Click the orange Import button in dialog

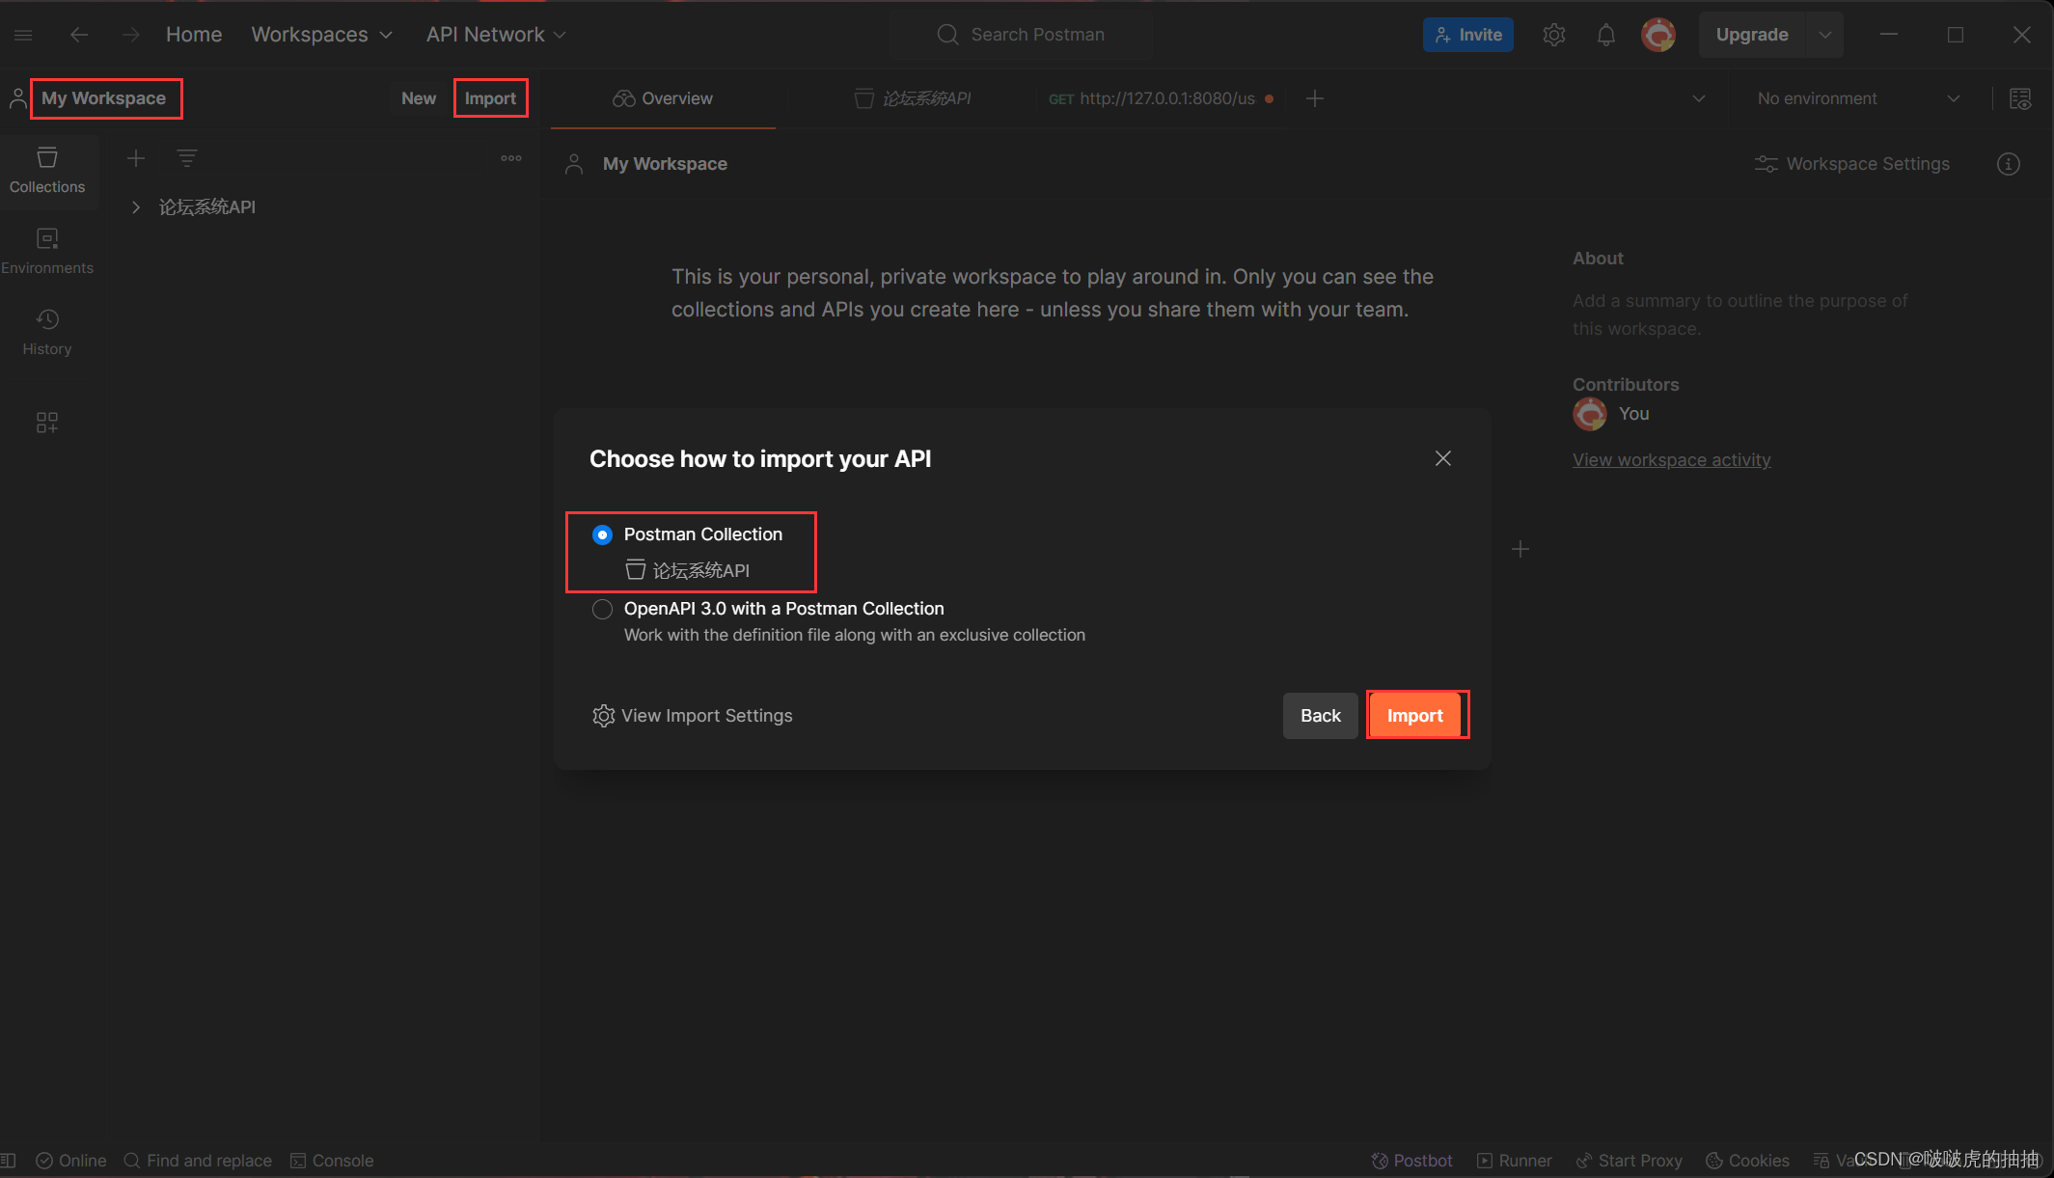click(1414, 716)
